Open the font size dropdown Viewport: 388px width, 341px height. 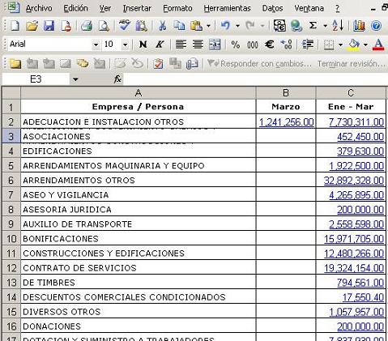tap(125, 45)
